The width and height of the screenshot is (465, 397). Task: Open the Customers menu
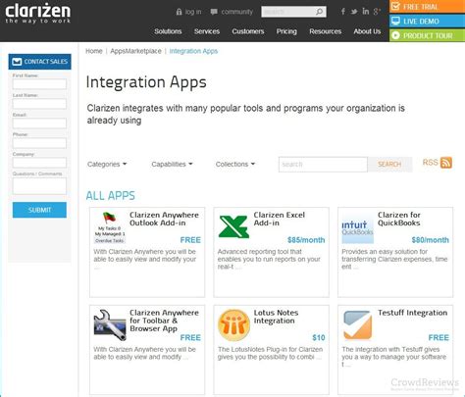point(248,31)
